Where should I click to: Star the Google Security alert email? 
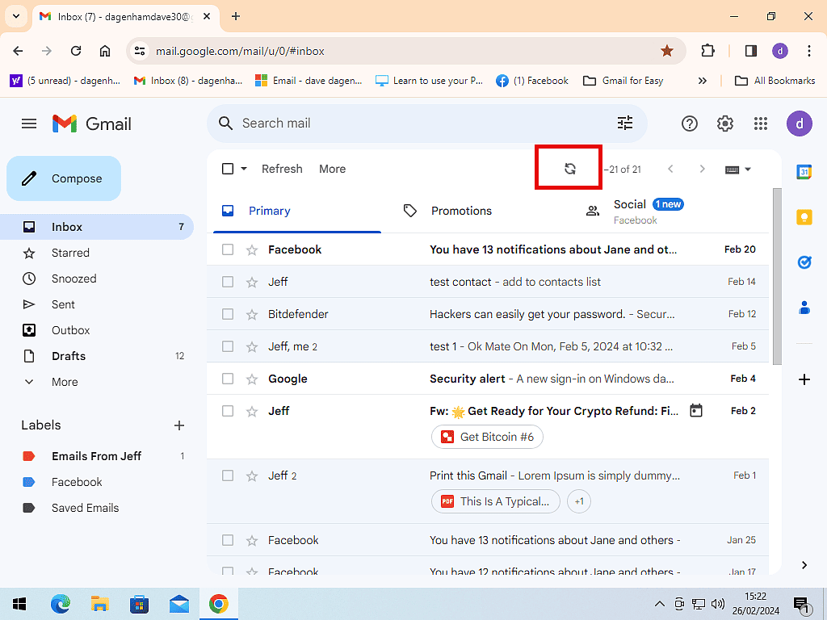point(251,379)
